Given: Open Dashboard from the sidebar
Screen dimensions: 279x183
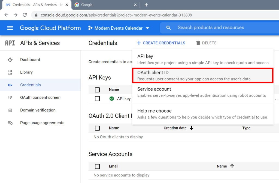Looking at the screenshot, I should point(30,60).
